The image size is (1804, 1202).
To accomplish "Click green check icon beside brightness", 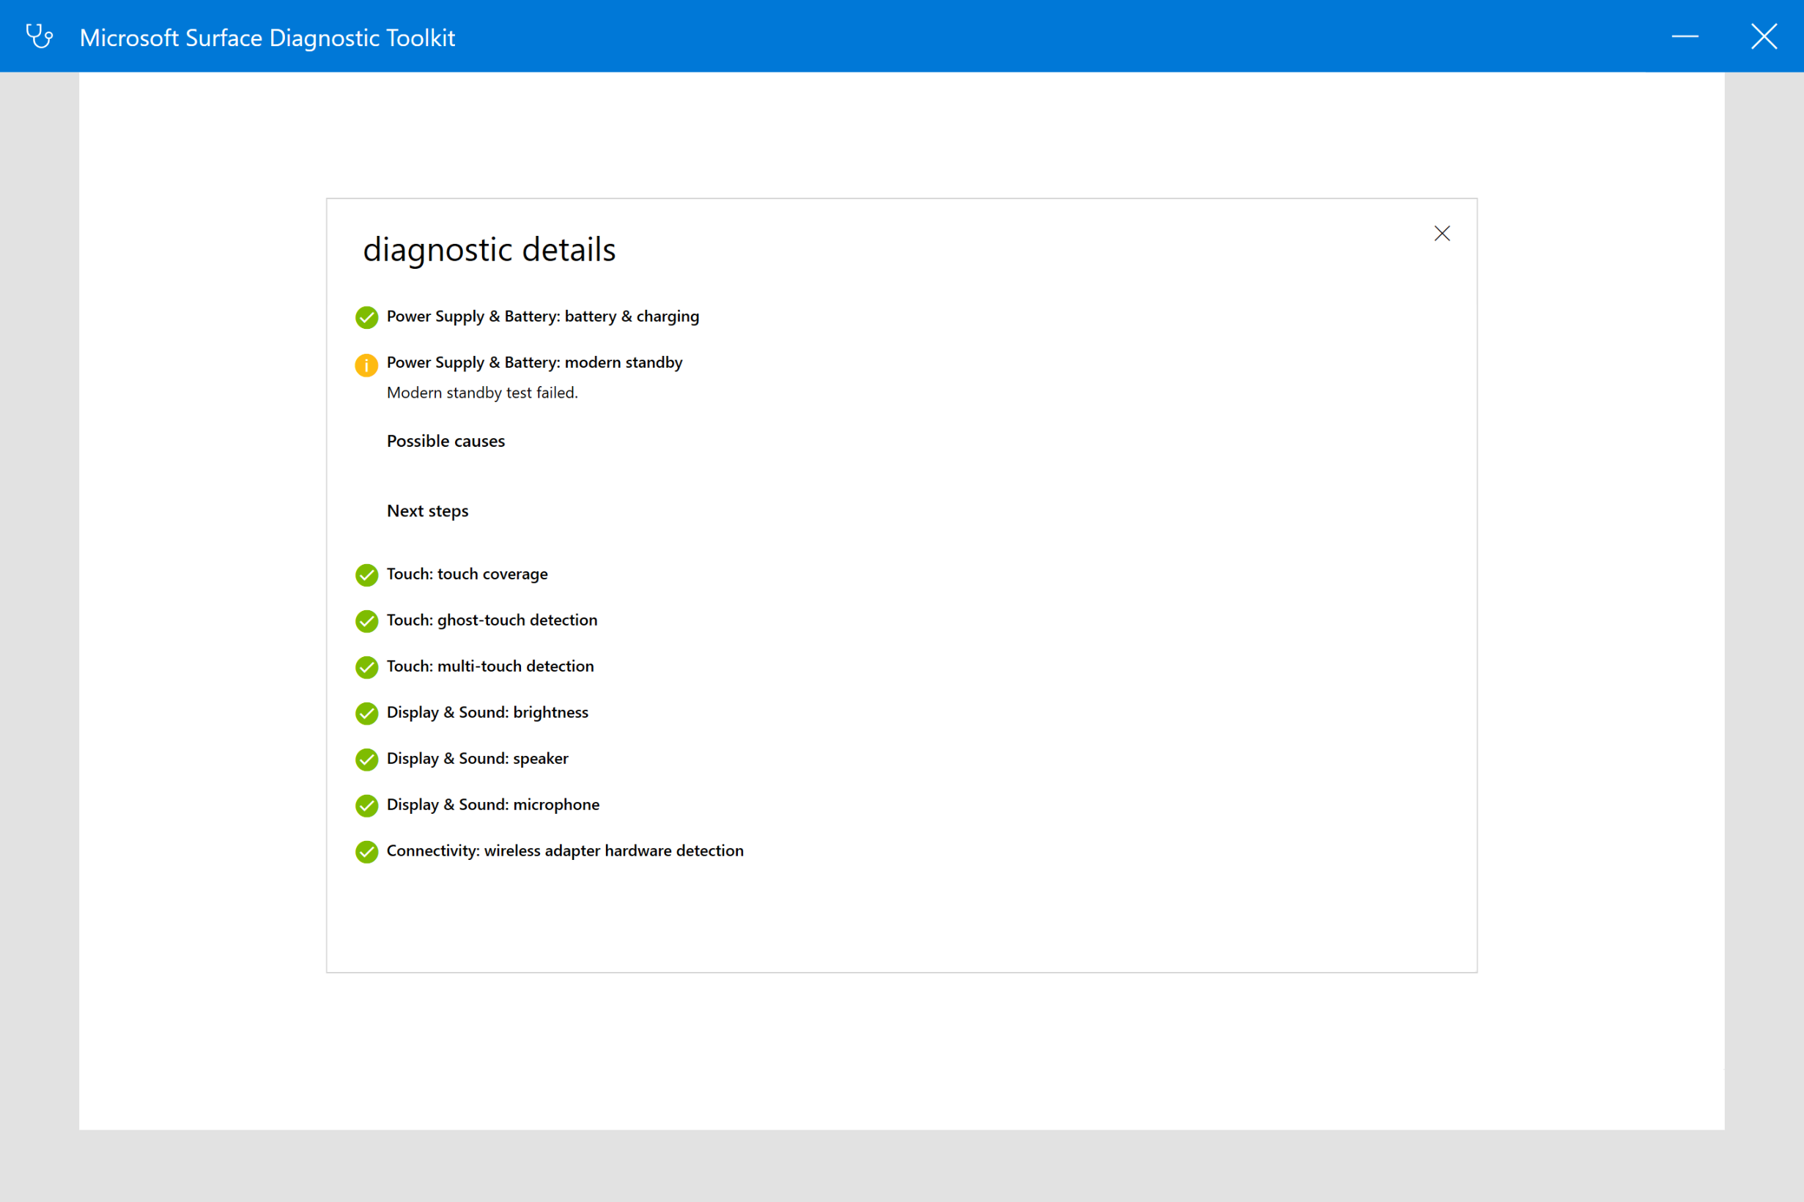I will [x=366, y=713].
